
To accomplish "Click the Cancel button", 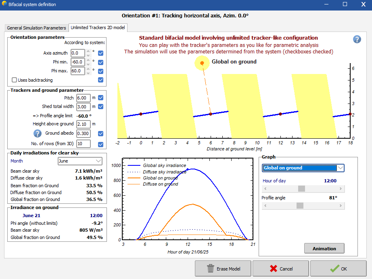I will 281,269.
